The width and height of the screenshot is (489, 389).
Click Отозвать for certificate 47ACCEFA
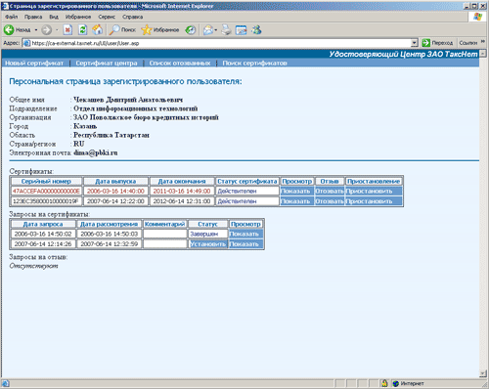click(x=330, y=191)
